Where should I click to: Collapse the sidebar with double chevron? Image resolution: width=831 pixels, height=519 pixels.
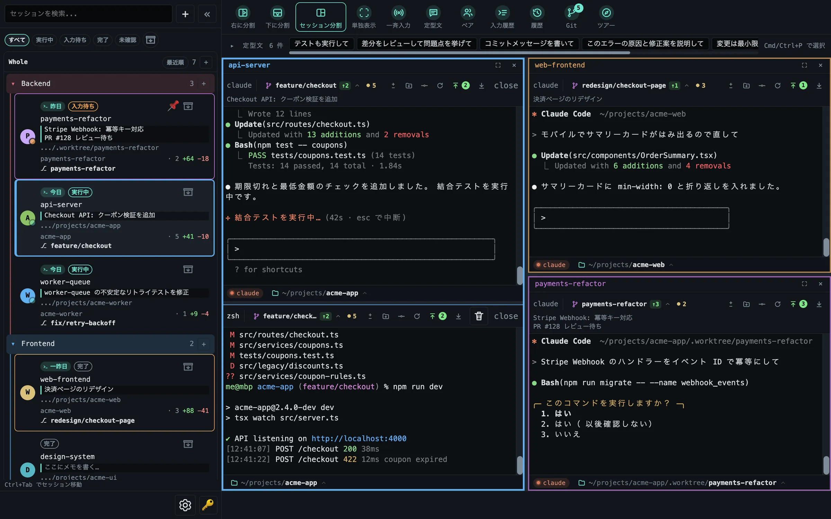tap(207, 14)
